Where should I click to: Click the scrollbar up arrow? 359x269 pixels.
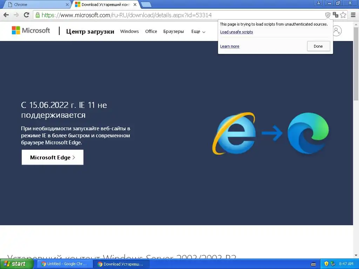(356, 24)
